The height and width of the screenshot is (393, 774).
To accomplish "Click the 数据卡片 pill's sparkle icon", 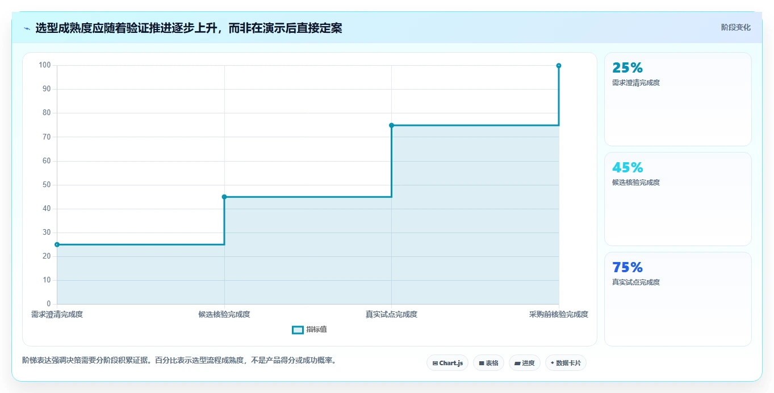I will 553,363.
